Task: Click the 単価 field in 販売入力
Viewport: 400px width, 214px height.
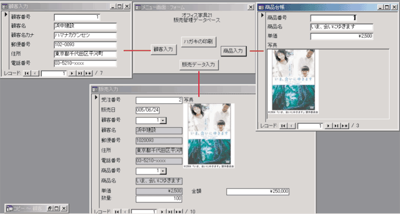Action: point(159,191)
